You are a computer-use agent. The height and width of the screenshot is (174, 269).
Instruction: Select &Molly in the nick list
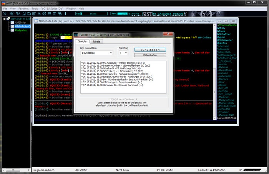coord(221,28)
